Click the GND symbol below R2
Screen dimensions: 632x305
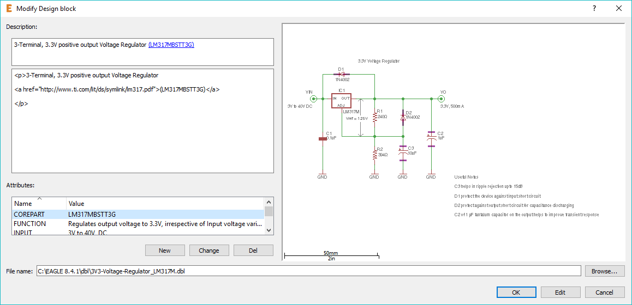374,176
